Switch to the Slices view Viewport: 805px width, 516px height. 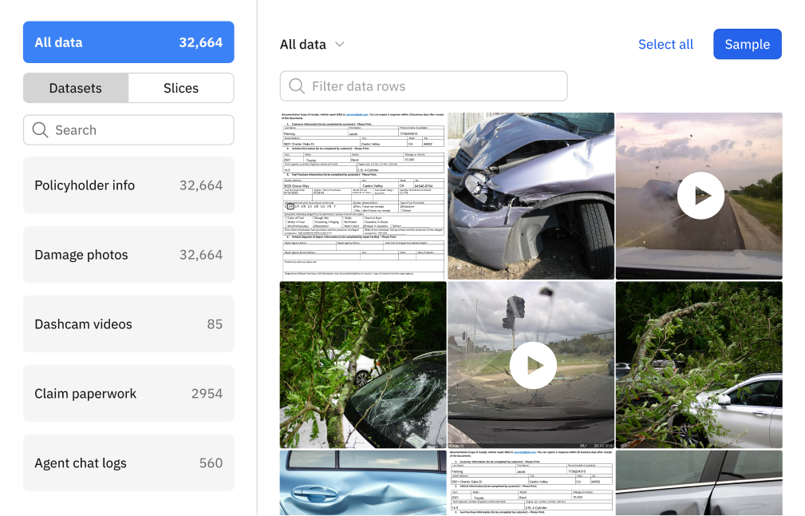point(181,88)
